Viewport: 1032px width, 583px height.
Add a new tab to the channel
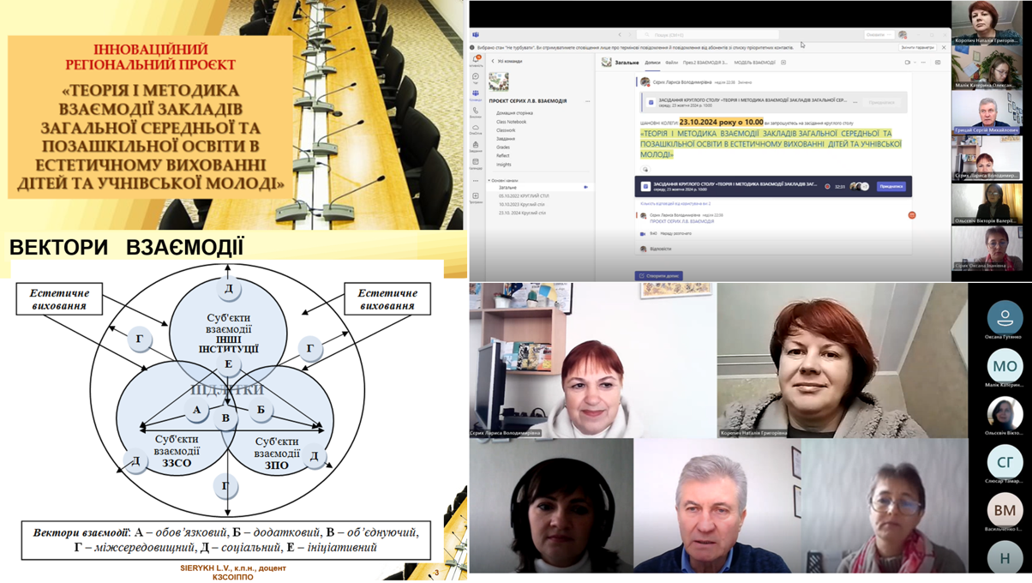coord(783,63)
